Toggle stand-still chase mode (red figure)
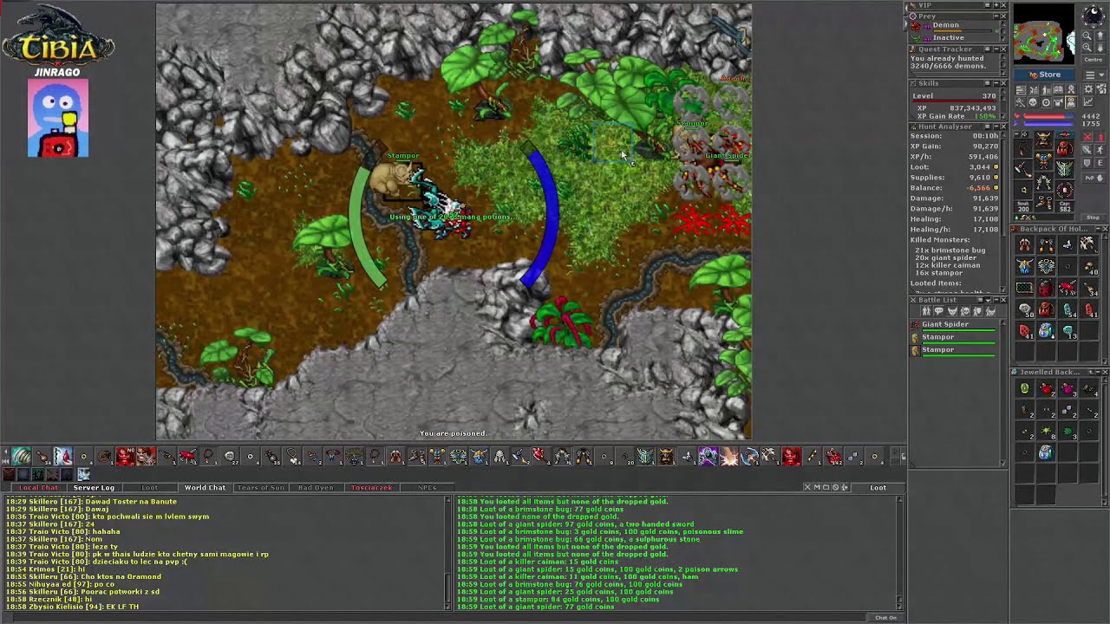This screenshot has height=624, width=1110. [1100, 137]
